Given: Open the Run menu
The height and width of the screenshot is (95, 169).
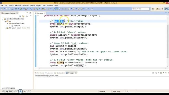Looking at the screenshot, I should (44, 6).
